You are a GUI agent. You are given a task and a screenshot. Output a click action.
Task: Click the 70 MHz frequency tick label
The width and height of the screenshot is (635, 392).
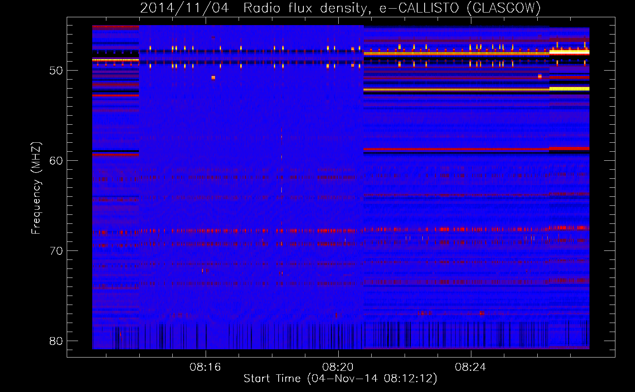56,251
